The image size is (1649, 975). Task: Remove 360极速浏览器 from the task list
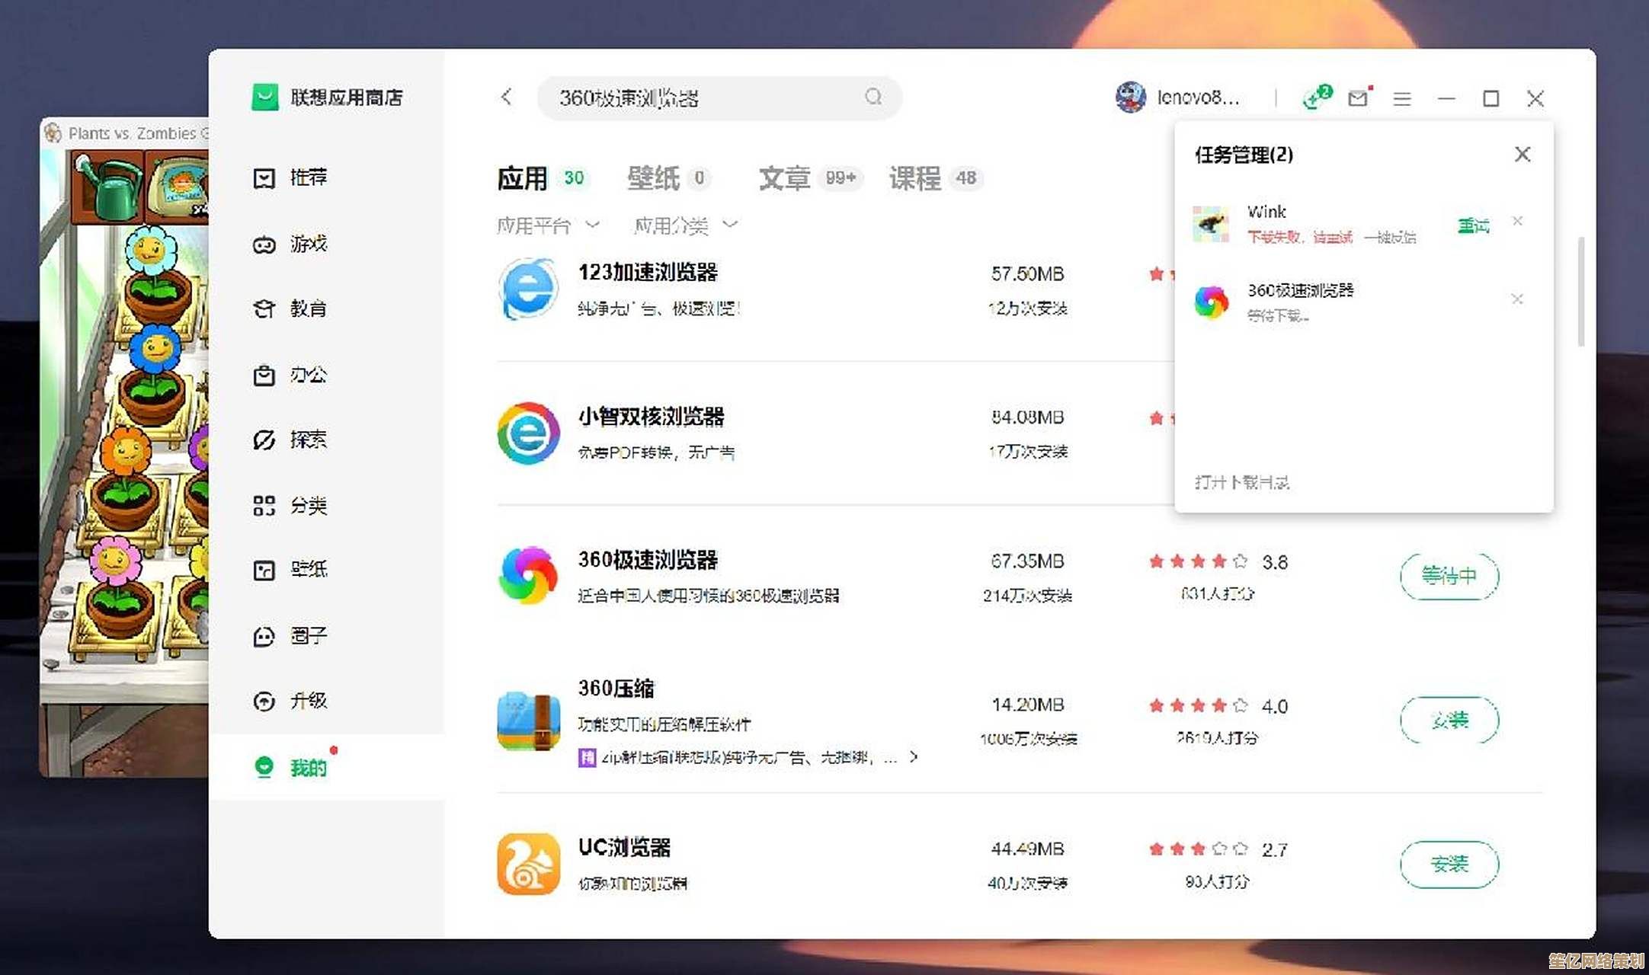pyautogui.click(x=1517, y=299)
